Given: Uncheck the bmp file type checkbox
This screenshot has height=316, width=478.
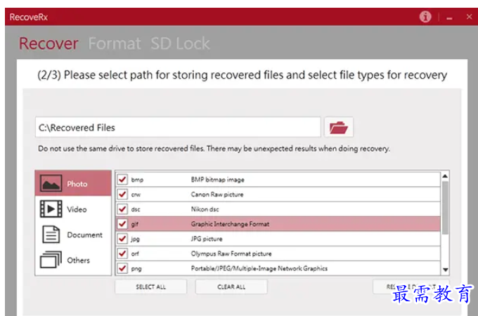Looking at the screenshot, I should tap(122, 179).
